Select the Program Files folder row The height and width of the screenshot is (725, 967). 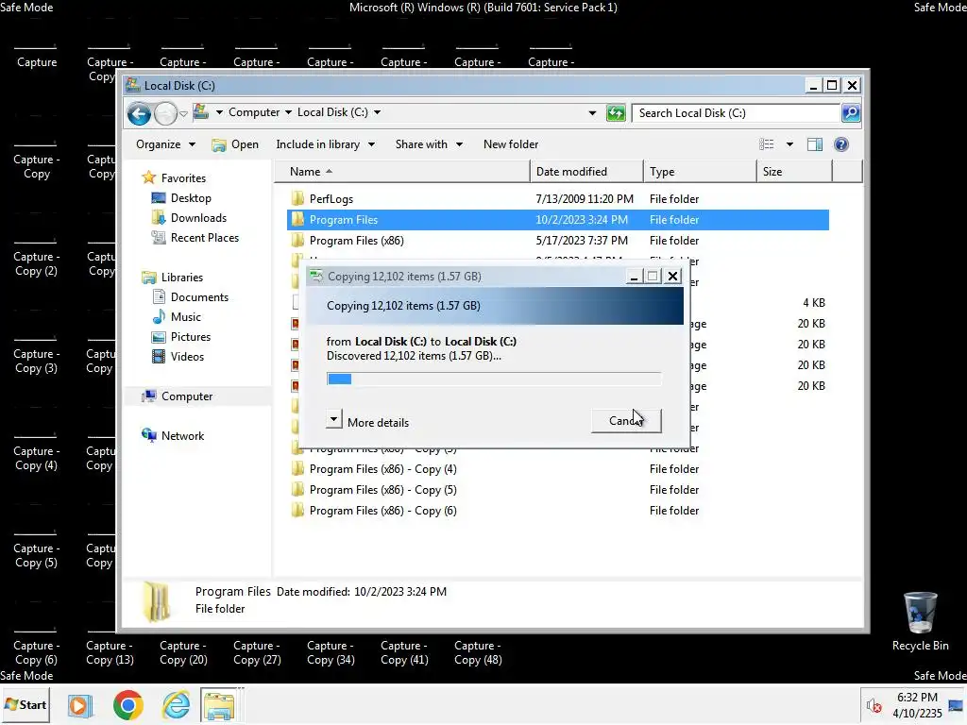(x=557, y=219)
